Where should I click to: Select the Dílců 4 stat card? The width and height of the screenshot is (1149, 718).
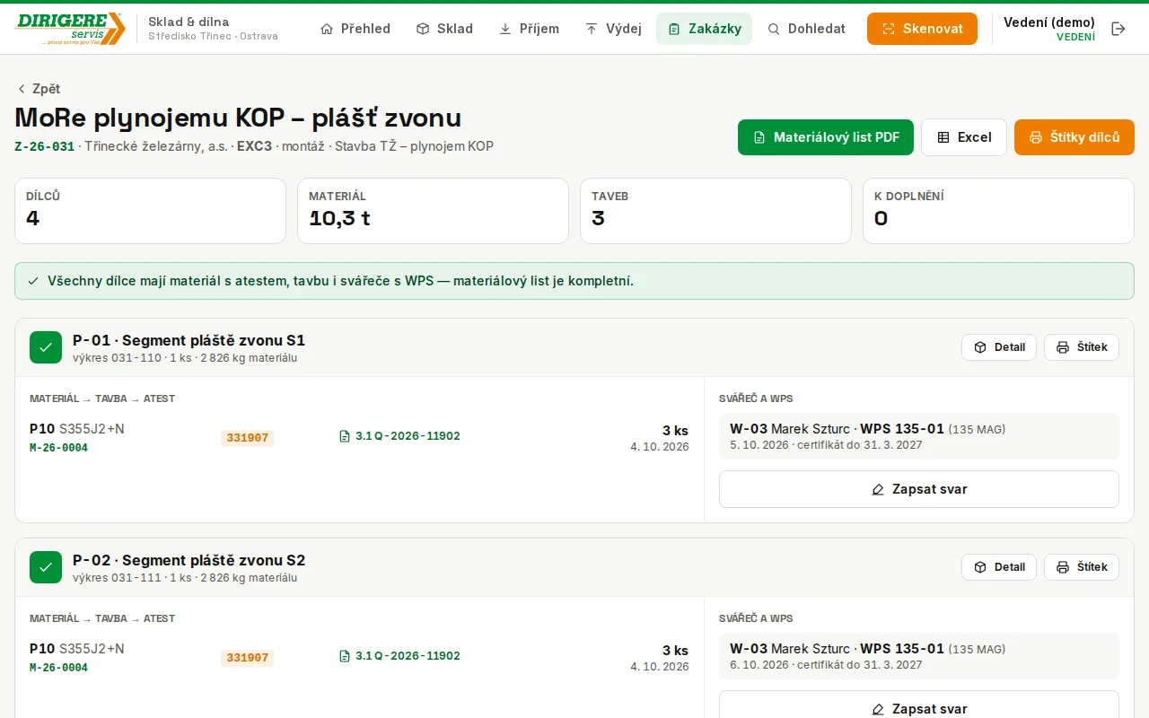150,211
